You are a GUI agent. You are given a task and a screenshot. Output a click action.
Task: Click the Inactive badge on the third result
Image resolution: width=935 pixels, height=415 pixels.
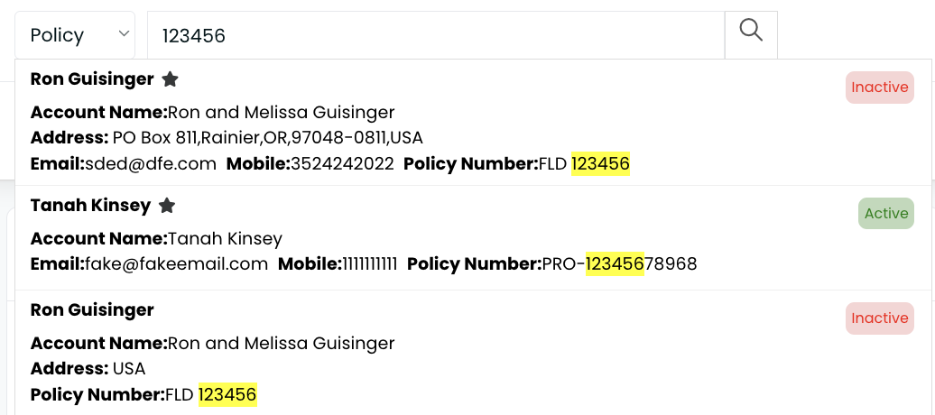click(x=880, y=318)
